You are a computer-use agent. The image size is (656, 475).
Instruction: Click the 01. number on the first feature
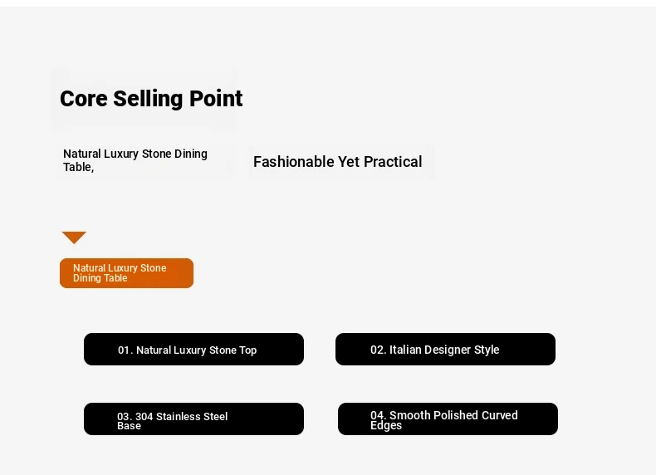pyautogui.click(x=125, y=350)
